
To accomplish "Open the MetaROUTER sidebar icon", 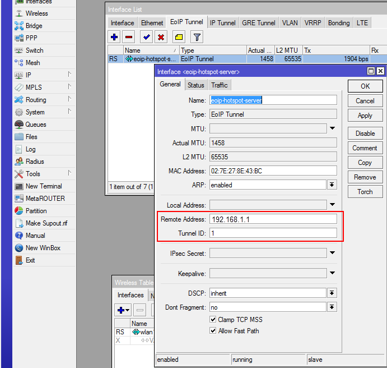I will [x=19, y=199].
